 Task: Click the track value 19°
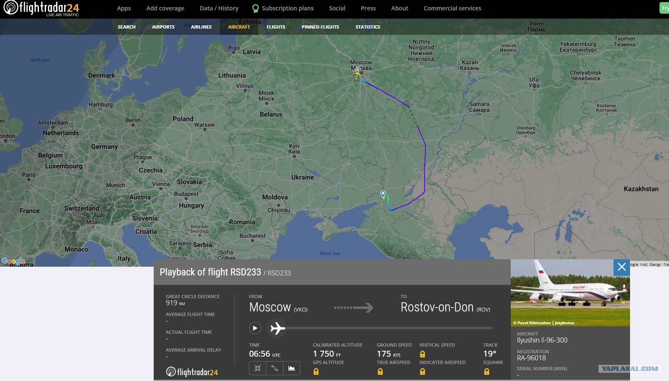[490, 354]
